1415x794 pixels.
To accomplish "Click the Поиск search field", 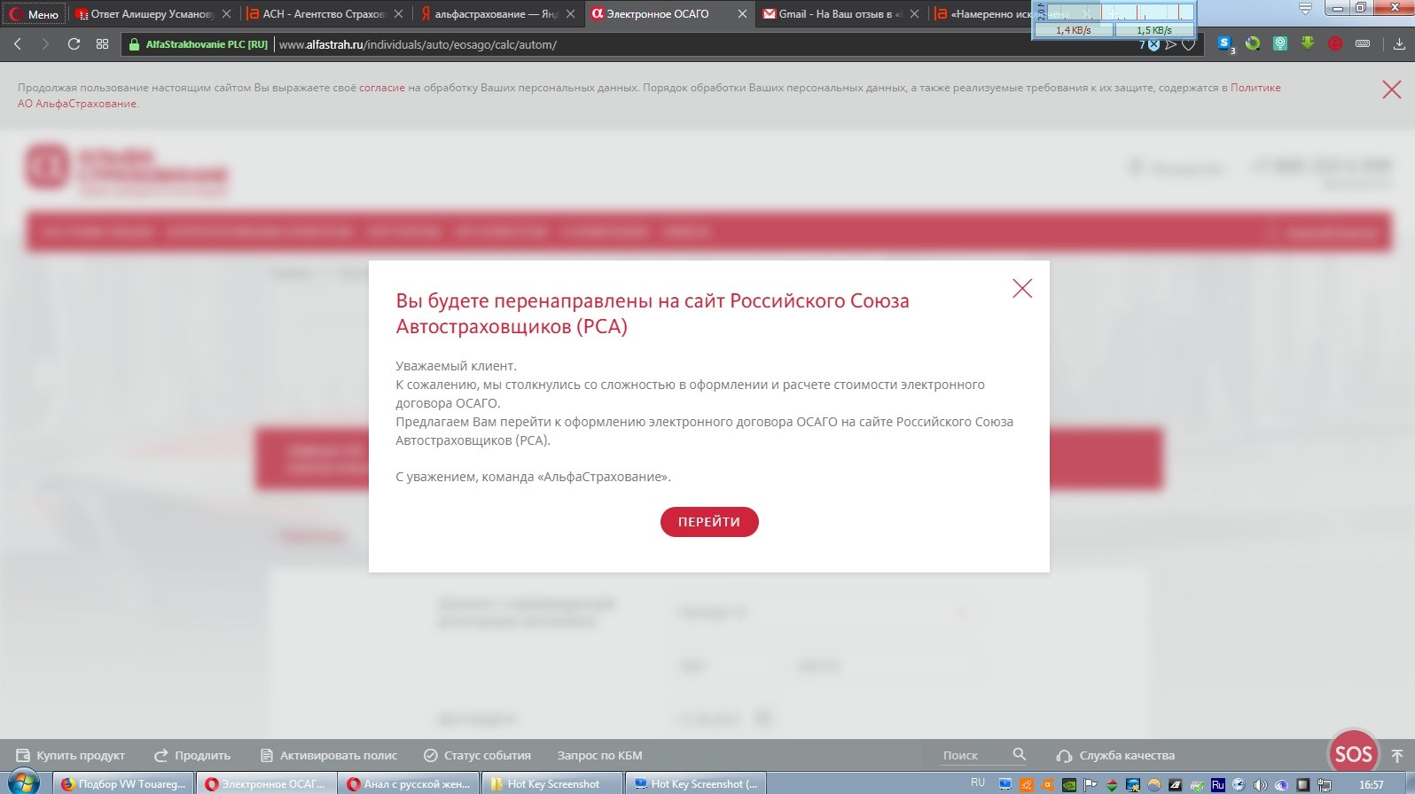I will click(x=971, y=756).
